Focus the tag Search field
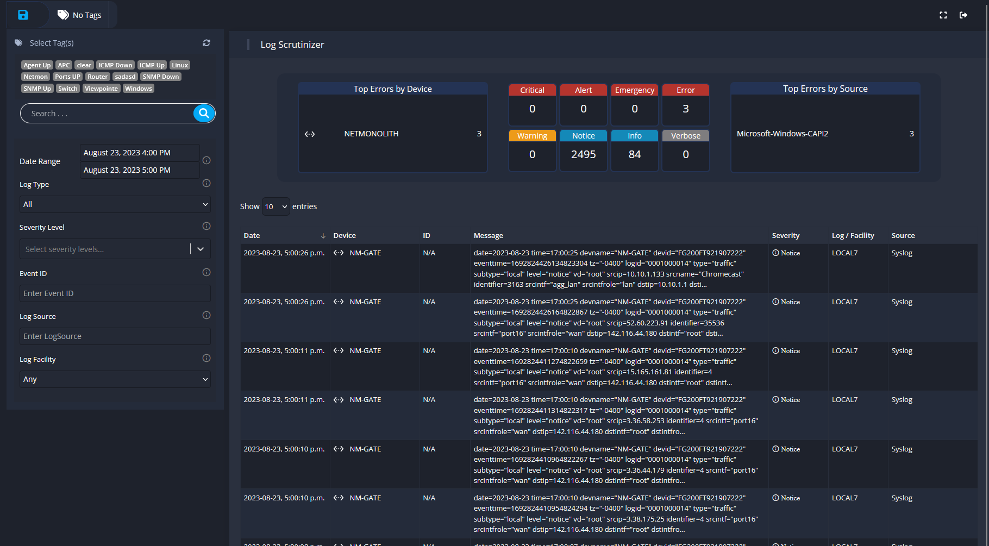Viewport: 989px width, 546px height. click(107, 113)
